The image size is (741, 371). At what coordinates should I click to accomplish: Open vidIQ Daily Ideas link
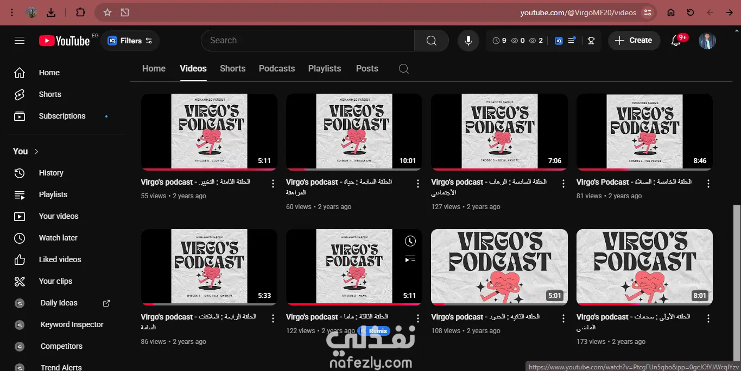65,303
